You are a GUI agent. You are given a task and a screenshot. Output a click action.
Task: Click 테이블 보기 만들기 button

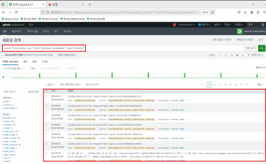click(x=245, y=40)
